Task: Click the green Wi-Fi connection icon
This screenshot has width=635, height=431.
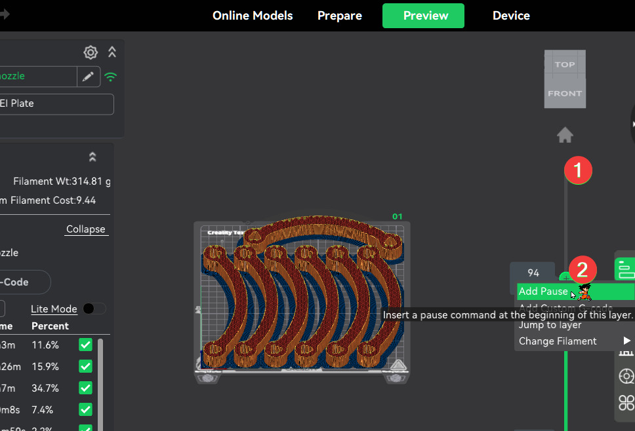Action: [111, 77]
